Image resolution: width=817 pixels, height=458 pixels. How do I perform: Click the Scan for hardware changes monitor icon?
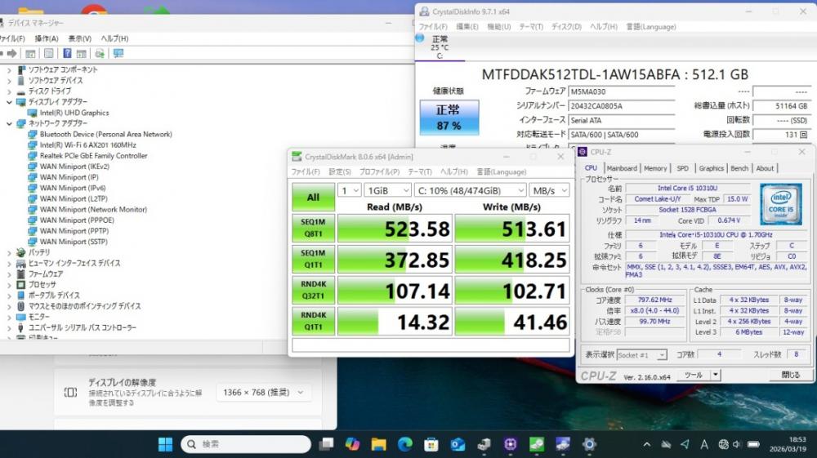(x=118, y=54)
